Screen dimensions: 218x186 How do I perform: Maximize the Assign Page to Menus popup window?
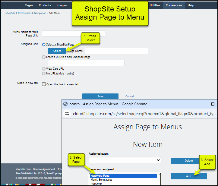[x=213, y=104]
